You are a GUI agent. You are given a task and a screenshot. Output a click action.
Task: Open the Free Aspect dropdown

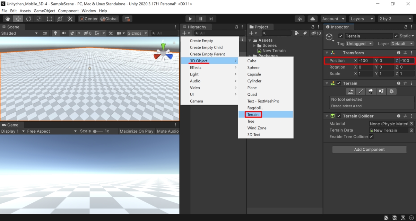click(52, 131)
